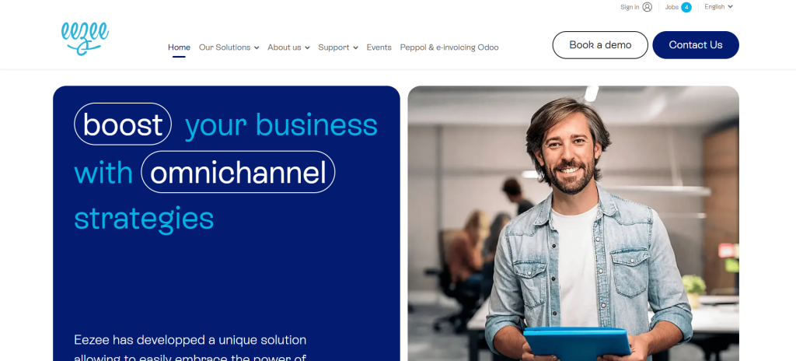
Task: Click the boost pill in headline
Action: click(123, 124)
